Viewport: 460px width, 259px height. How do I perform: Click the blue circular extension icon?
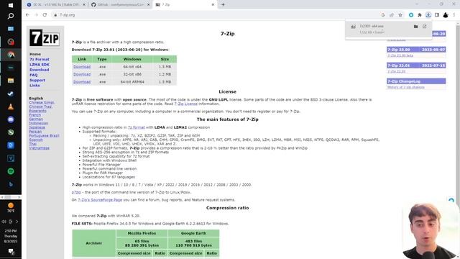(411, 15)
